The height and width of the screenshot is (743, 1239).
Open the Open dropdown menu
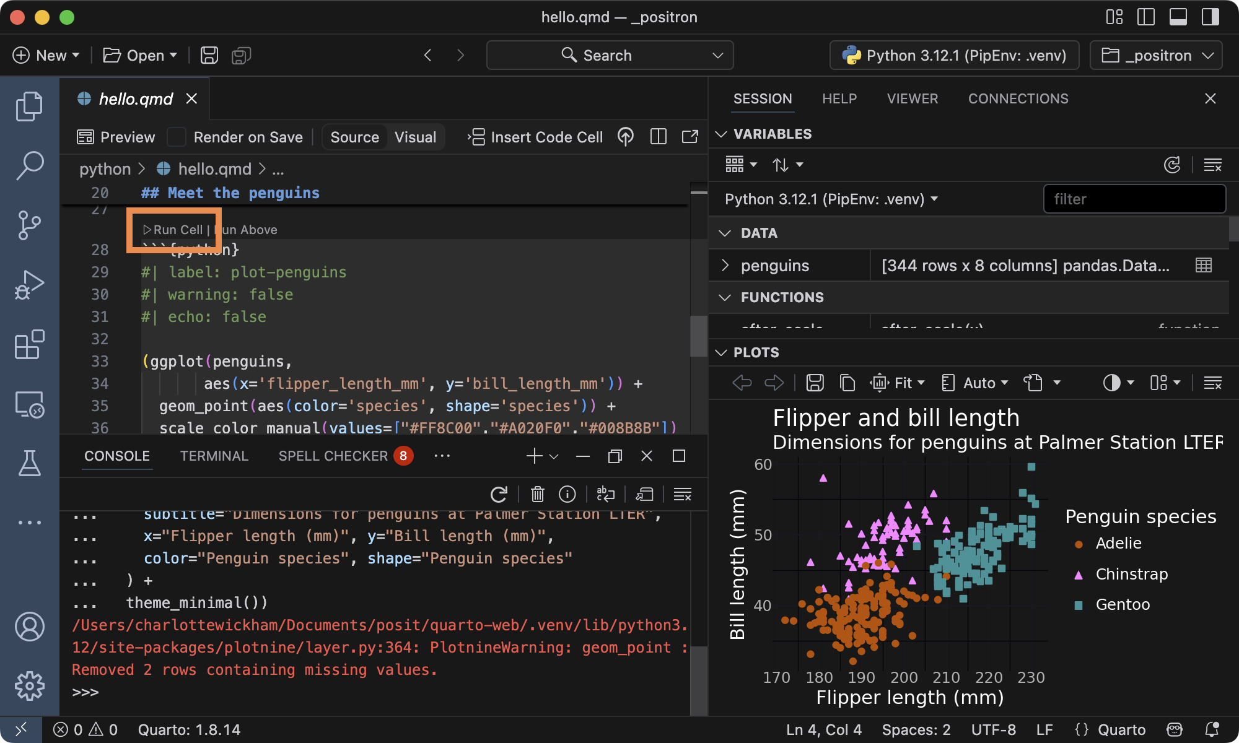click(140, 55)
